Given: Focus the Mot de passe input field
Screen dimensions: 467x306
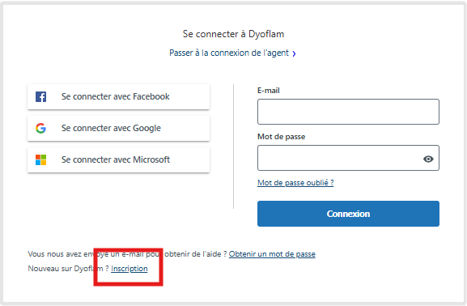Looking at the screenshot, I should [x=348, y=158].
